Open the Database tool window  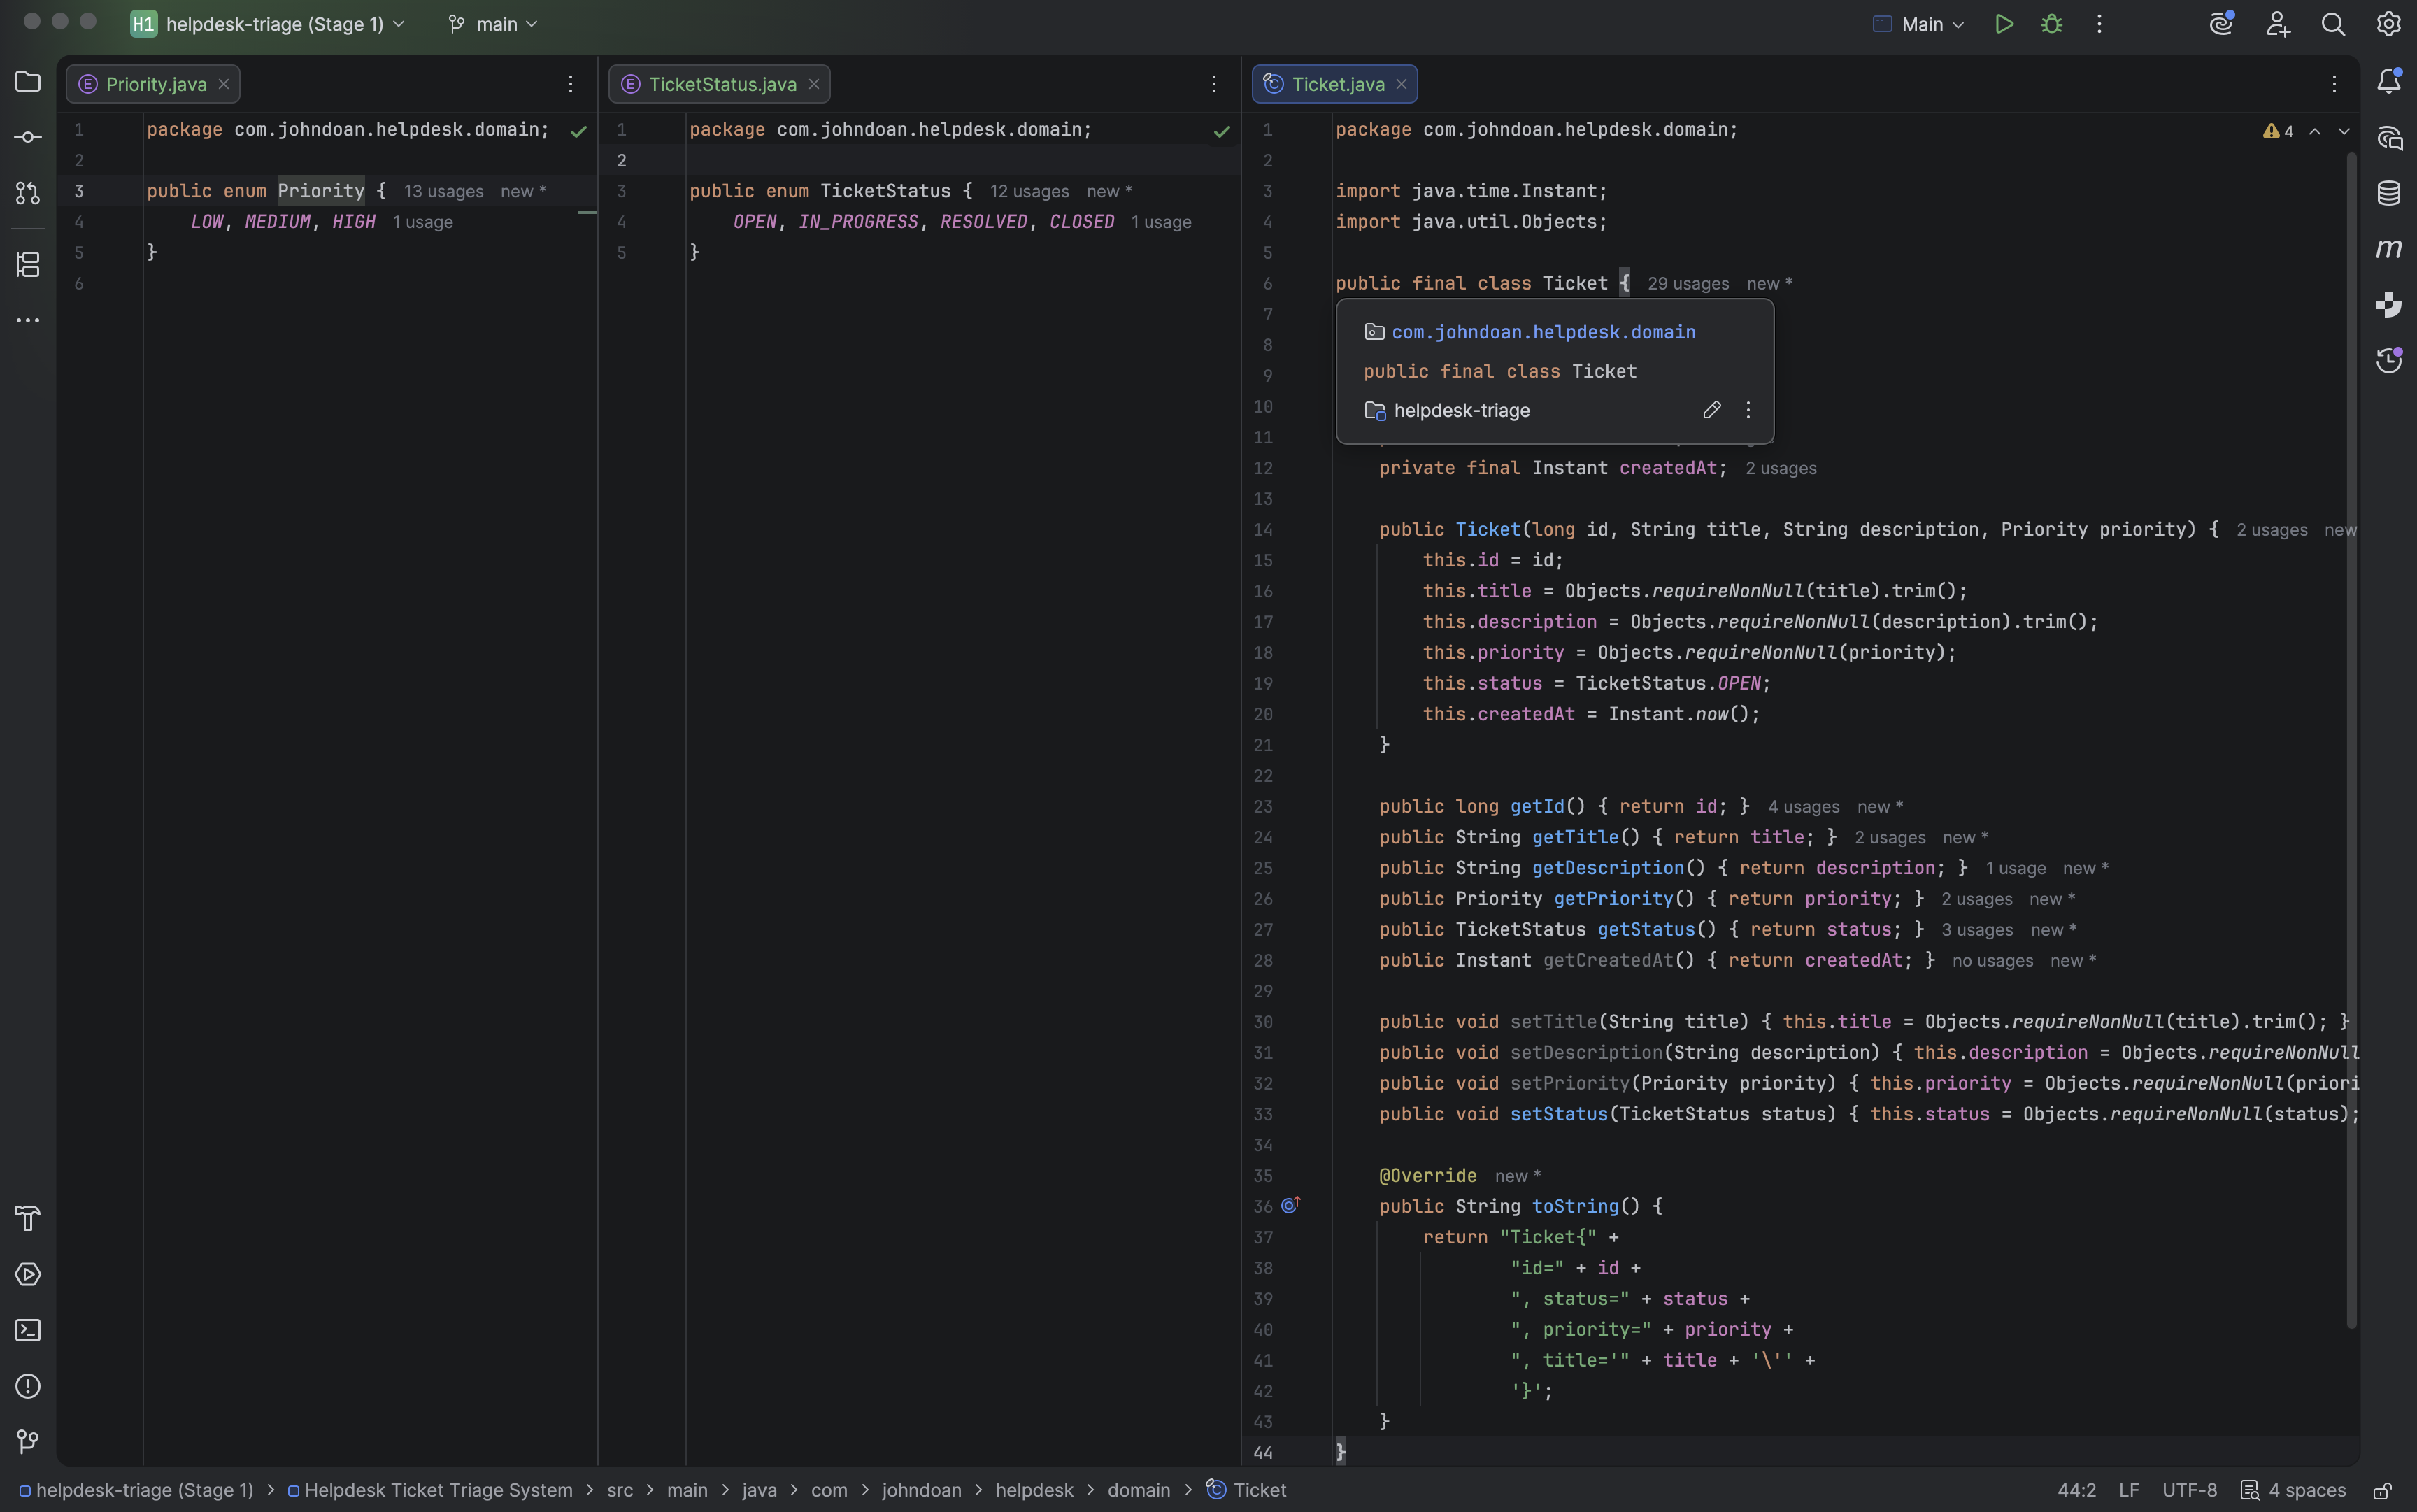(x=2389, y=193)
